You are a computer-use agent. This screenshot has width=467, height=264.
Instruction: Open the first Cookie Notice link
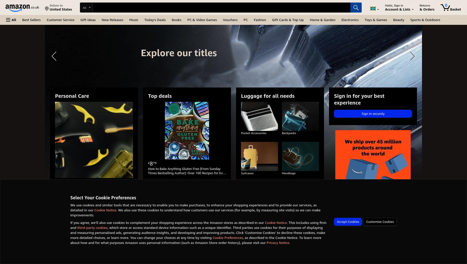click(x=105, y=210)
